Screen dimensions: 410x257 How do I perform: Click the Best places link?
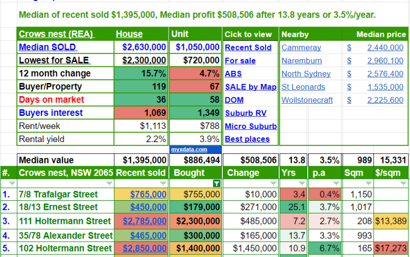coord(247,139)
